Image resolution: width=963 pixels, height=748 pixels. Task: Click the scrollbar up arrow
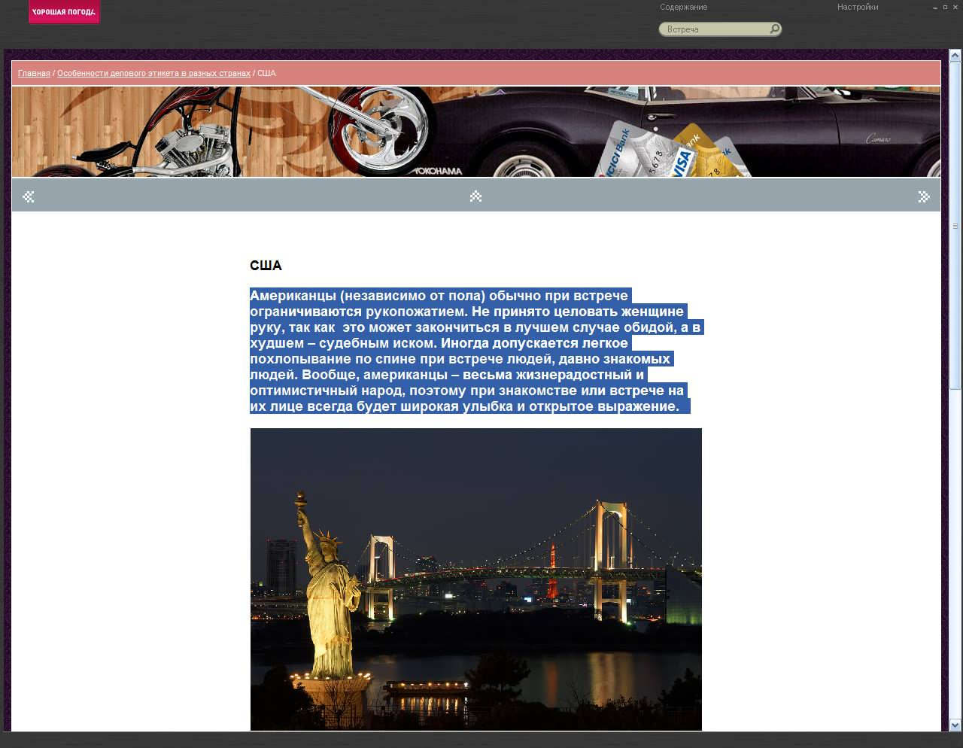click(x=955, y=56)
